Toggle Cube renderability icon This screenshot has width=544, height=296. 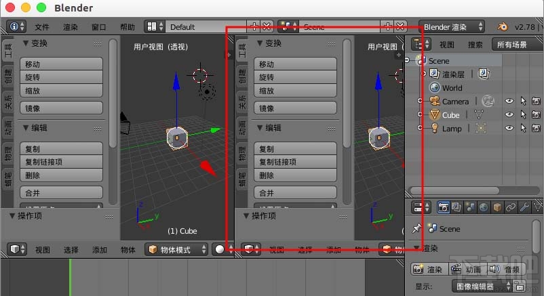tap(536, 114)
